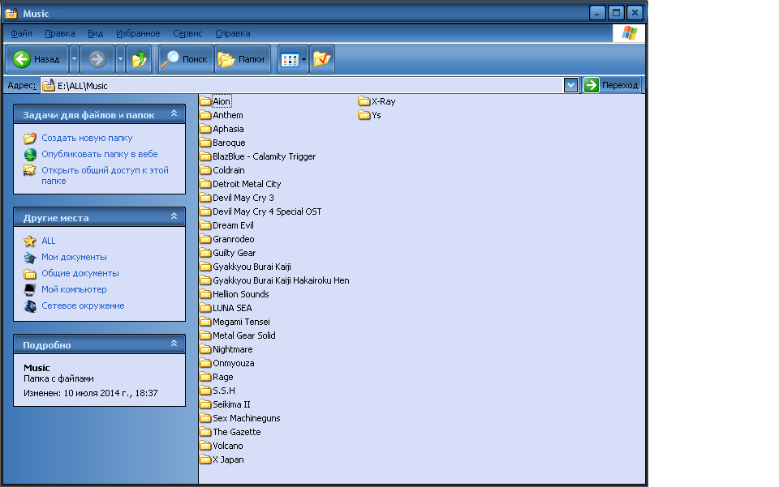Open the Правка menu
Screen dimensions: 779x487
point(59,33)
